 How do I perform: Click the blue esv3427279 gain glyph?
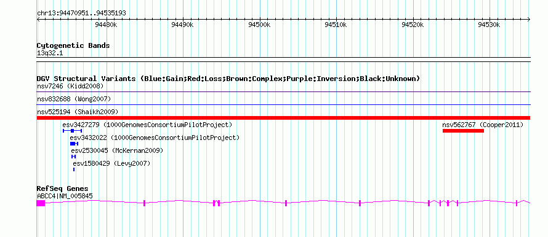pos(72,131)
